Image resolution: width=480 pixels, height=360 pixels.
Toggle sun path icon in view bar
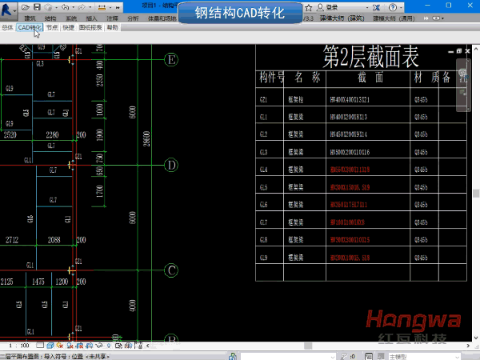60,346
